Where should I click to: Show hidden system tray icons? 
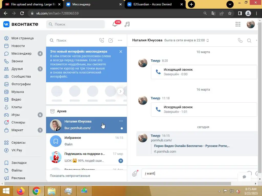(x=219, y=191)
